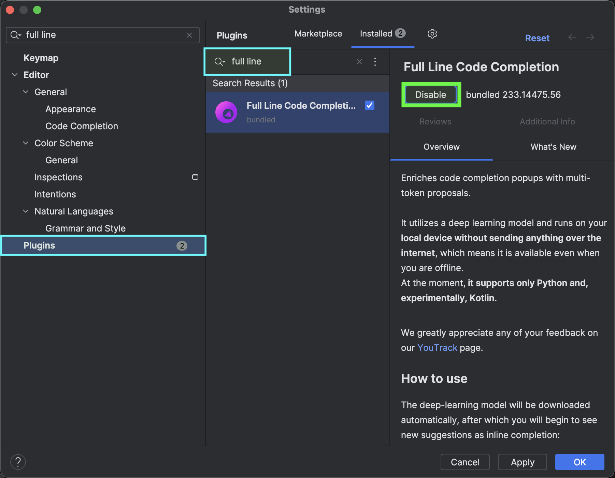
Task: Select Plugins in the settings tree
Action: pos(39,245)
